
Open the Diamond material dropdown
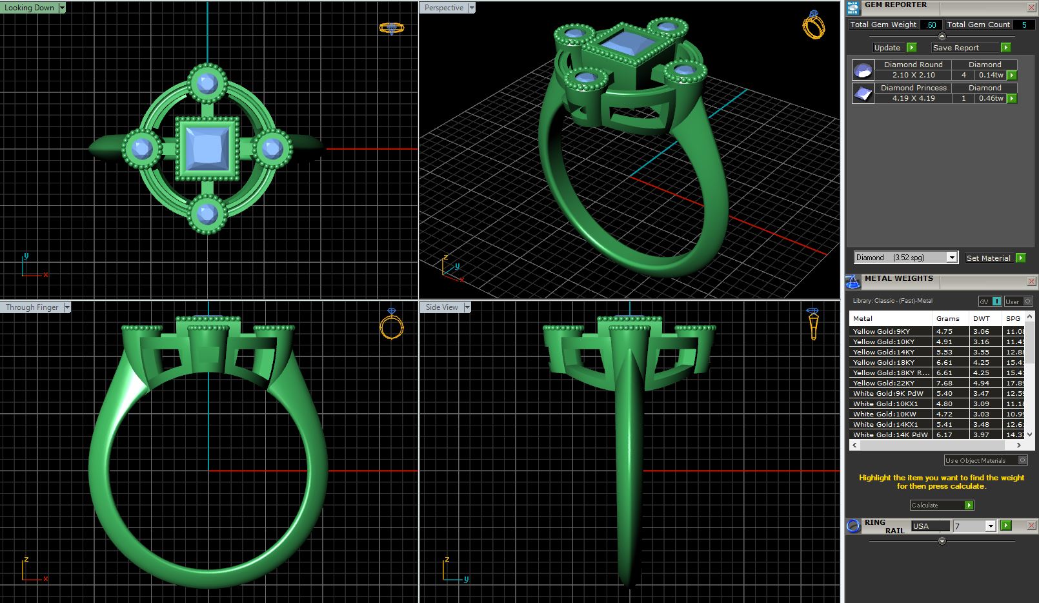pos(951,258)
